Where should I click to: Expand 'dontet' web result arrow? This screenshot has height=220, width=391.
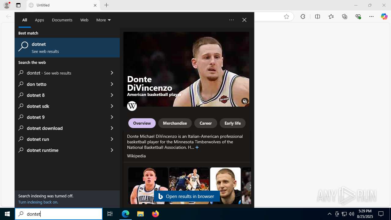click(112, 73)
